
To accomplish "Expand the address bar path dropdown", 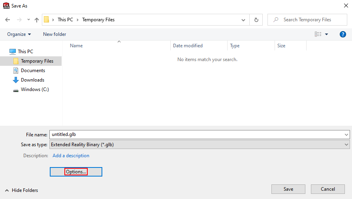I will coord(243,20).
